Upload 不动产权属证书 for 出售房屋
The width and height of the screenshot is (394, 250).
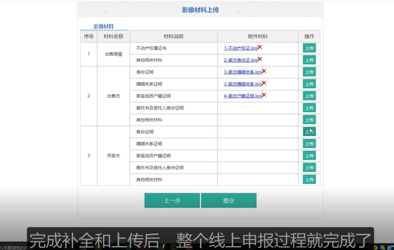[x=309, y=48]
